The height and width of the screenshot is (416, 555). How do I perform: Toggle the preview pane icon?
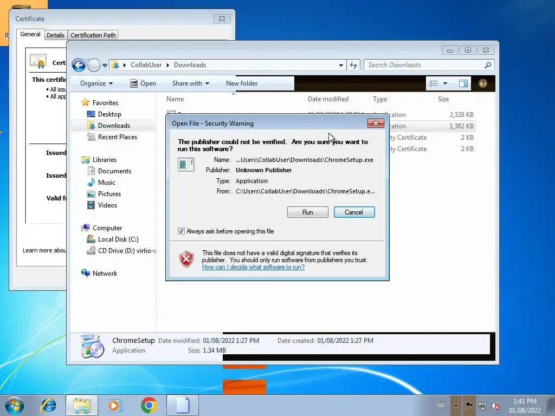[463, 83]
